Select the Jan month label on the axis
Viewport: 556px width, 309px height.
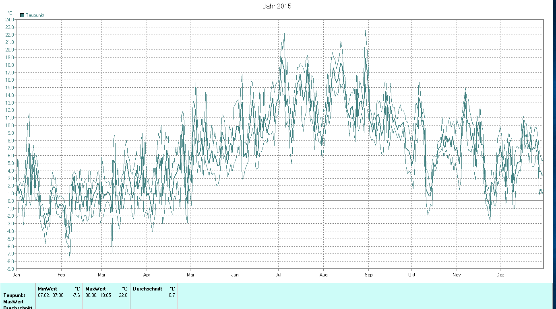[17, 275]
